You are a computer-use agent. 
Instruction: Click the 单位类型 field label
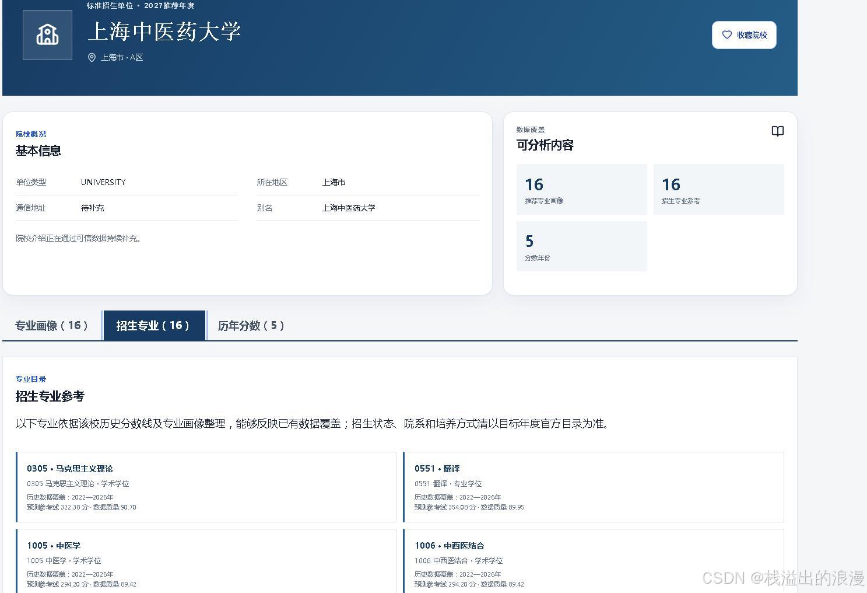click(x=31, y=182)
